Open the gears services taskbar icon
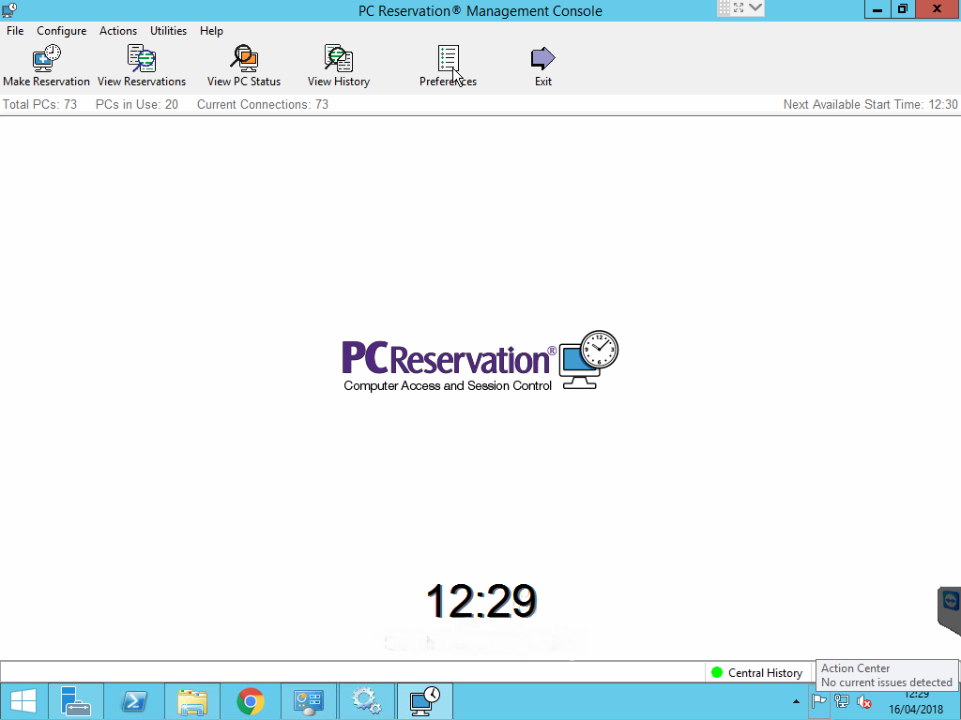 pyautogui.click(x=367, y=701)
